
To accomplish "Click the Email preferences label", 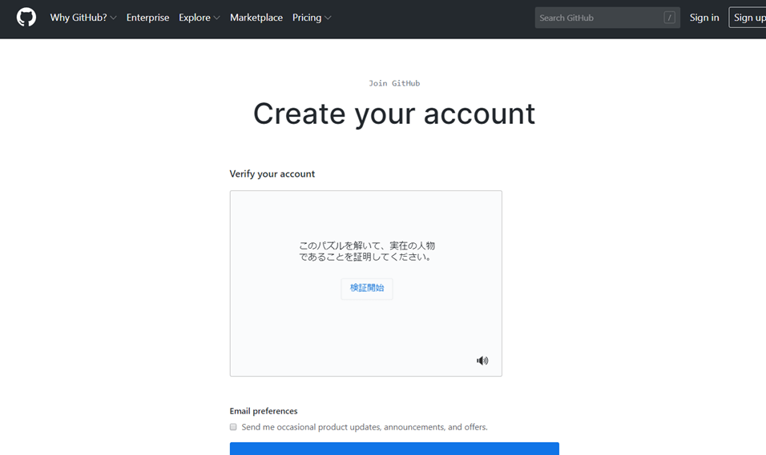I will [264, 411].
